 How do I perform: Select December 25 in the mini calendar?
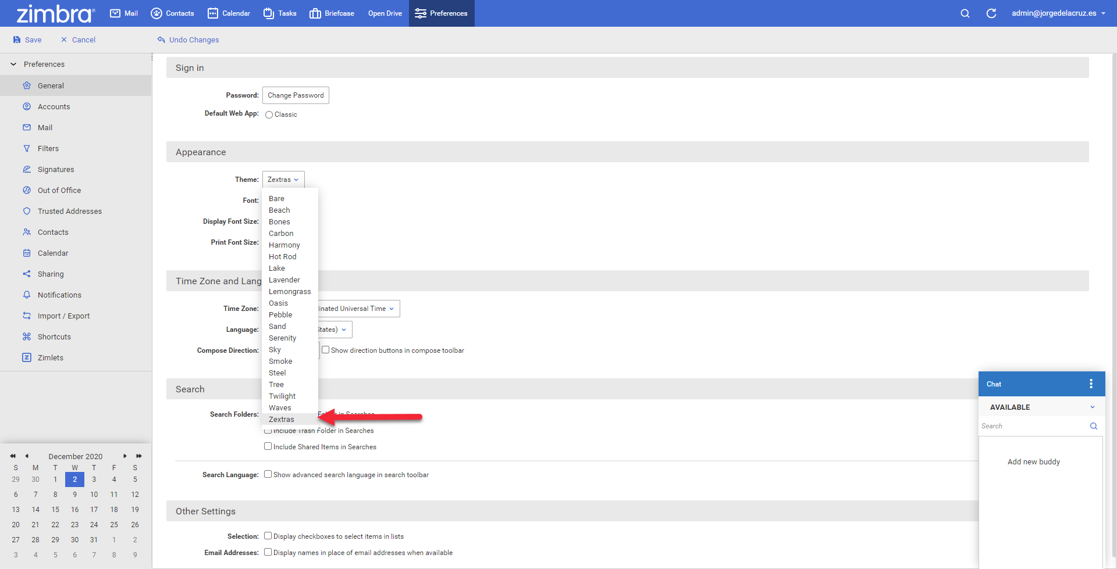[x=114, y=525]
